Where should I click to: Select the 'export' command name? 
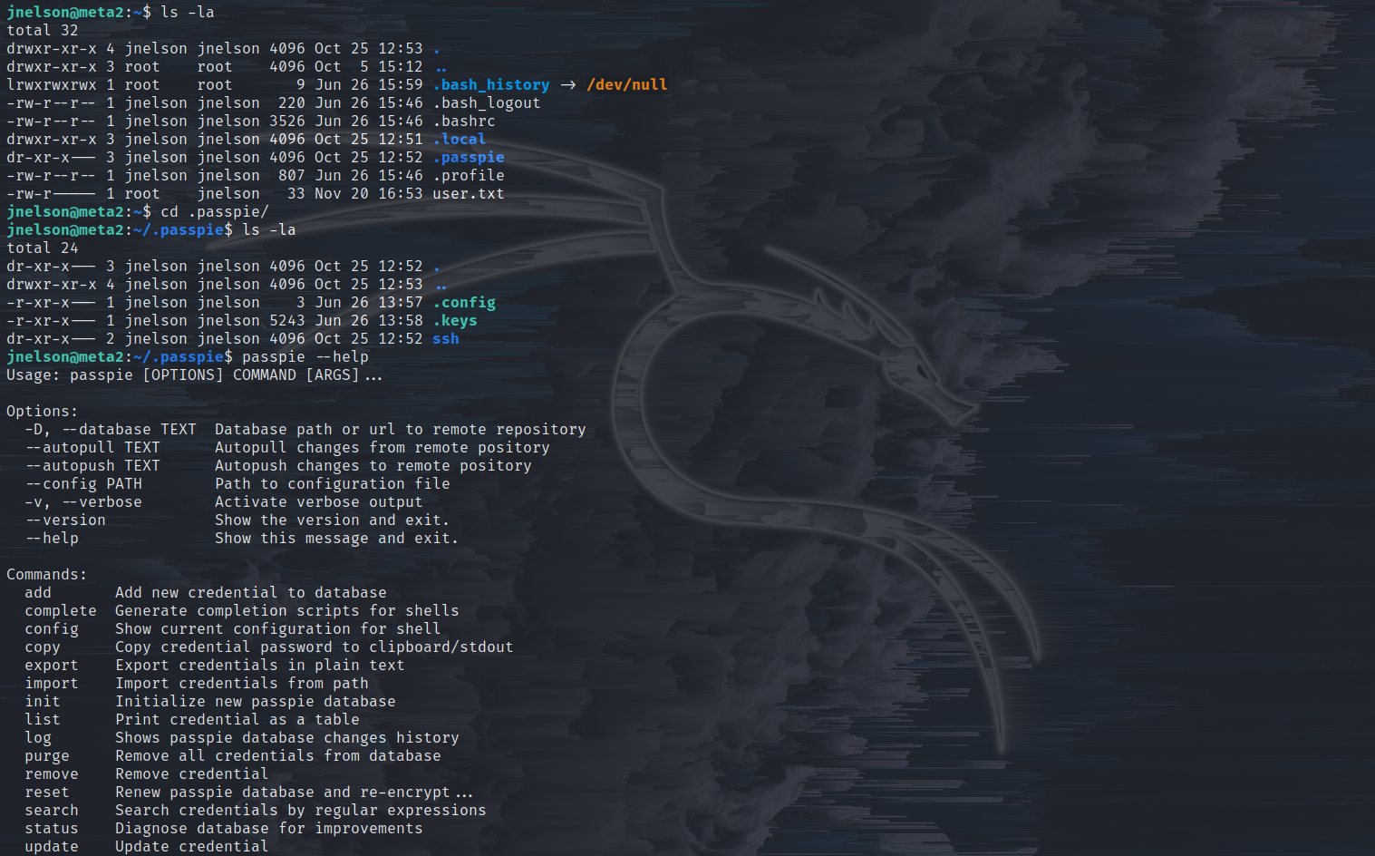tap(52, 666)
